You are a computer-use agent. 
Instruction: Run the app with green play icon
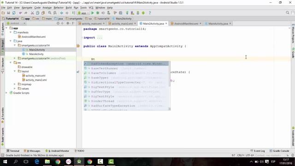coord(92,13)
